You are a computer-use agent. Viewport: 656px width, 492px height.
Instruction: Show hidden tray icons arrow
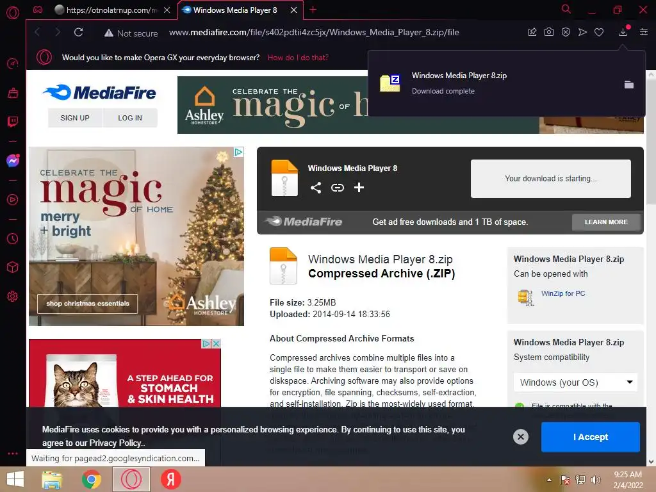coord(549,480)
